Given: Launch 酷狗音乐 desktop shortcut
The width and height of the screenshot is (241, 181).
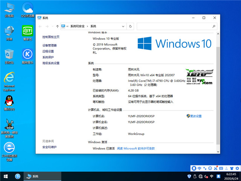Looking at the screenshot, I should pyautogui.click(x=27, y=57).
